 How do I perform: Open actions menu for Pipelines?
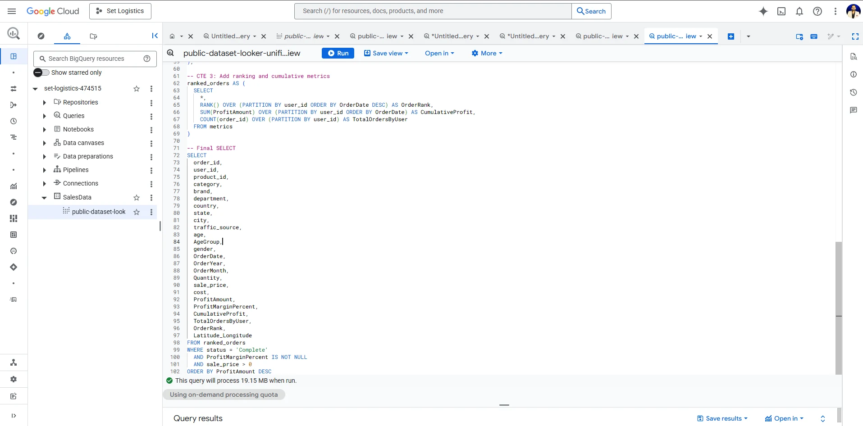pos(151,170)
